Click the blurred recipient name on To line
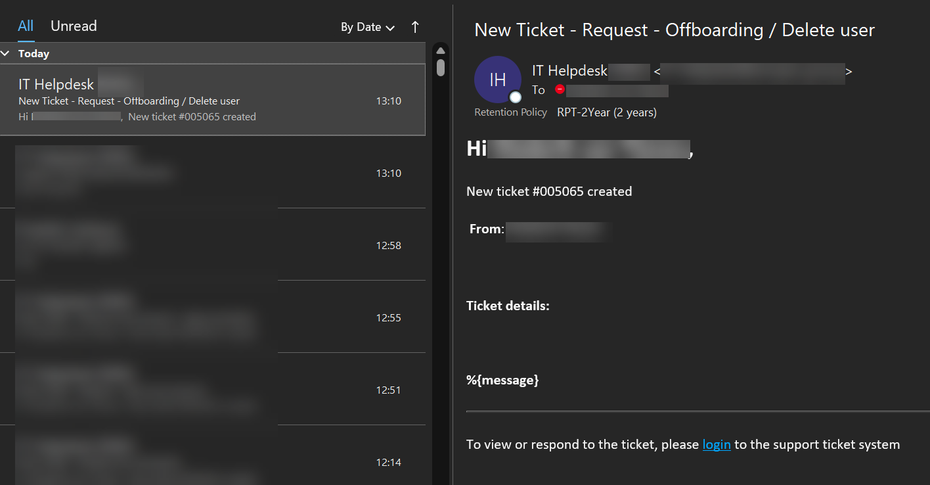The image size is (930, 485). pos(617,91)
